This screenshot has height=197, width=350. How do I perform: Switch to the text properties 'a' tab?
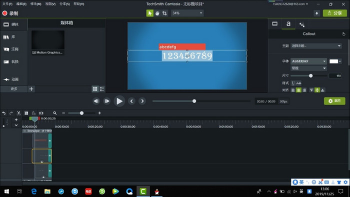[288, 23]
